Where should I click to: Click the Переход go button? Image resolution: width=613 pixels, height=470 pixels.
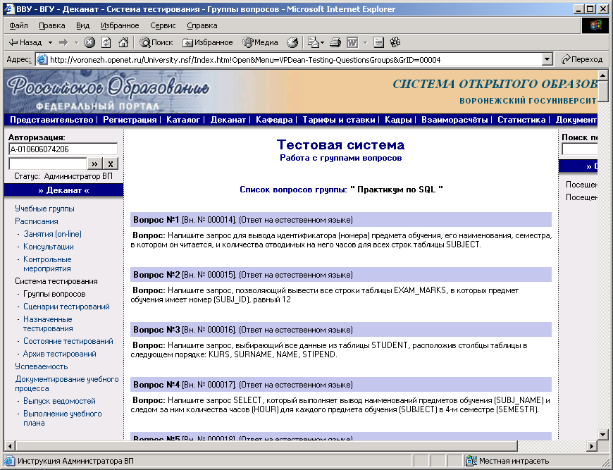pos(582,59)
